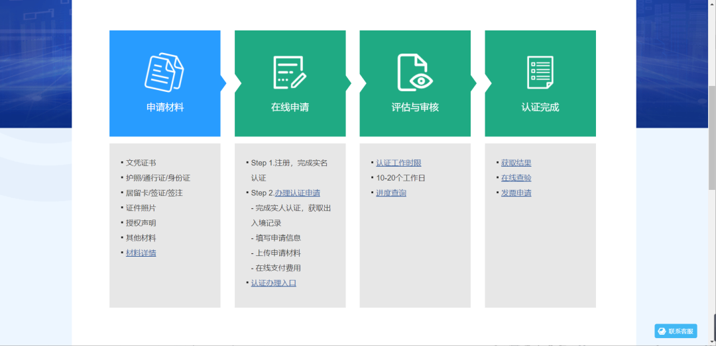716x346 pixels.
Task: Click the 其他材料 list item
Action: (x=141, y=238)
